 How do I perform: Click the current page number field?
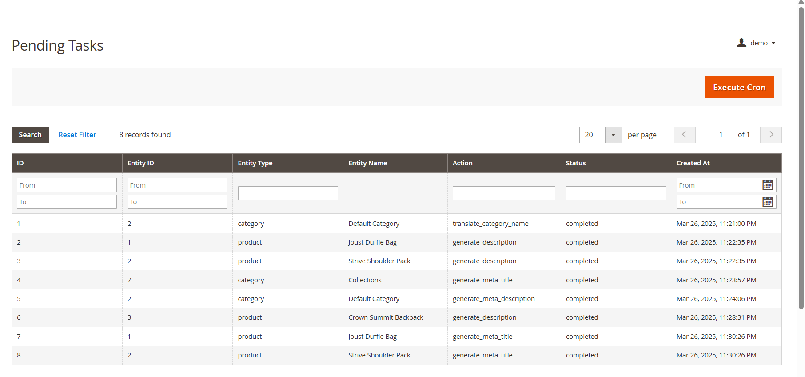click(x=721, y=135)
